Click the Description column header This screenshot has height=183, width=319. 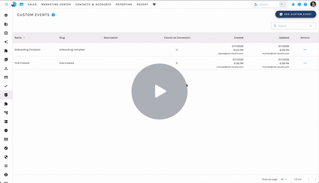point(111,38)
